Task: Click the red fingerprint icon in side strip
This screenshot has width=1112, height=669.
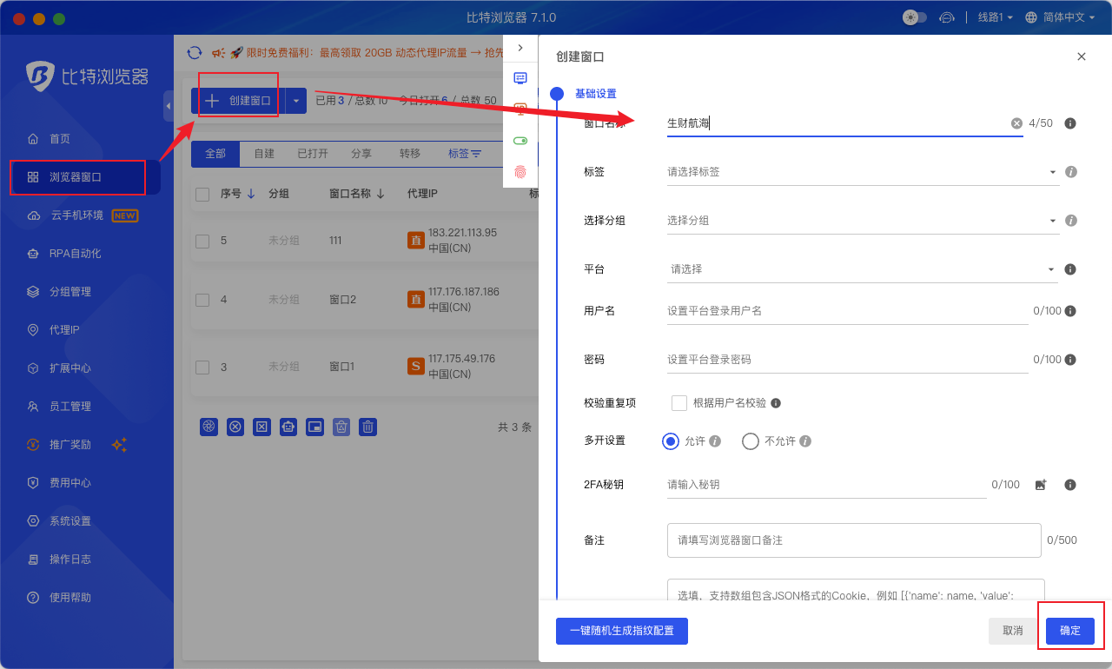Action: (x=520, y=172)
